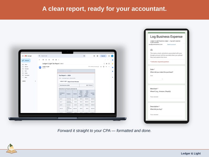Open Gmail settings gear
Viewport: 209px width, 157px height.
click(97, 56)
